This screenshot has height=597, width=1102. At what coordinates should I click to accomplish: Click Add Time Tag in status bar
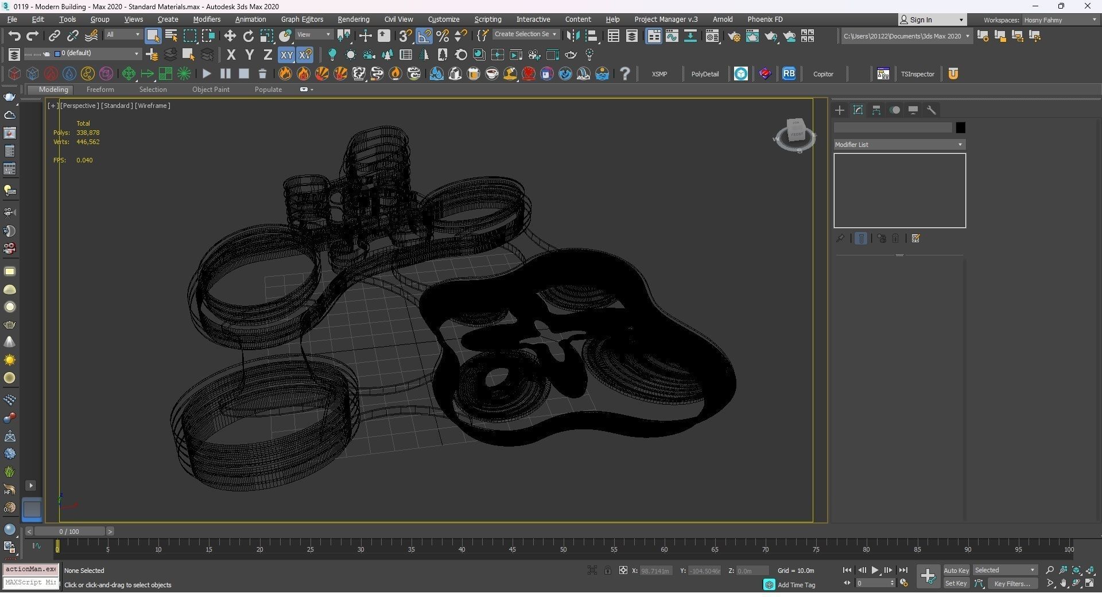coord(796,585)
